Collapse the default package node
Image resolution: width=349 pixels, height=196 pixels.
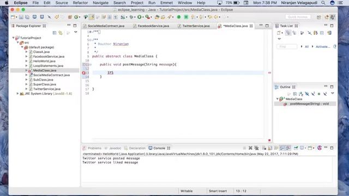(x=22, y=47)
